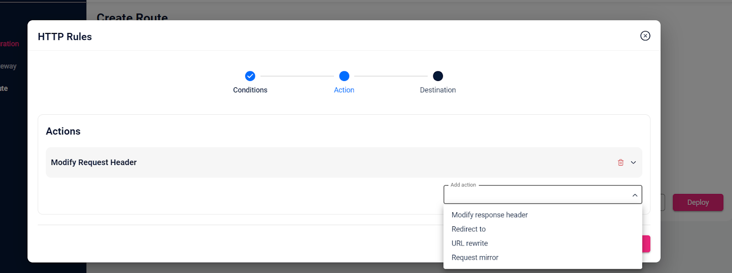Go to the Destination step label

[x=437, y=90]
